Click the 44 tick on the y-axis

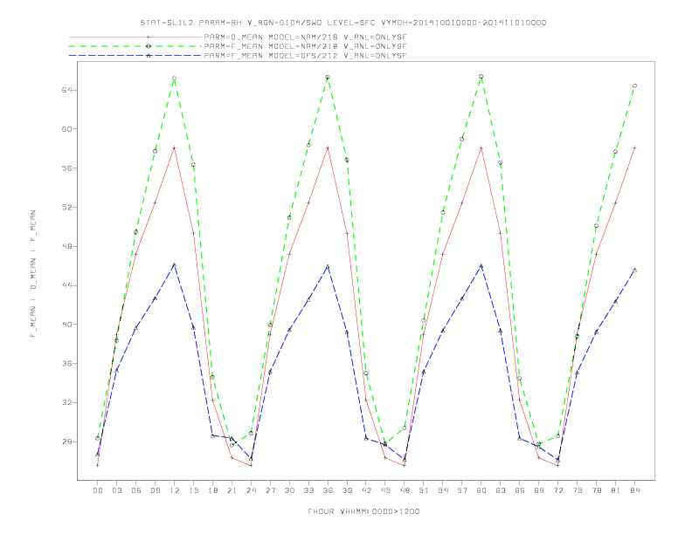click(66, 285)
